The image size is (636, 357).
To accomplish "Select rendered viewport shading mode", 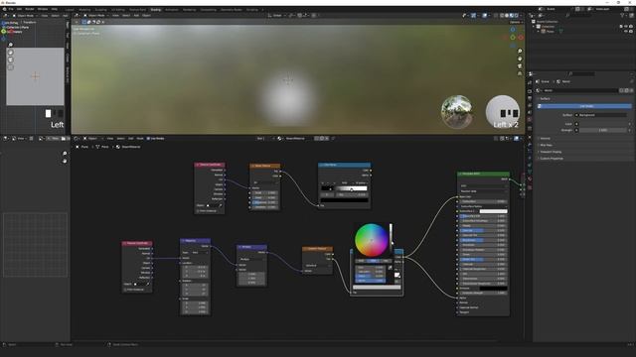I will coord(517,16).
